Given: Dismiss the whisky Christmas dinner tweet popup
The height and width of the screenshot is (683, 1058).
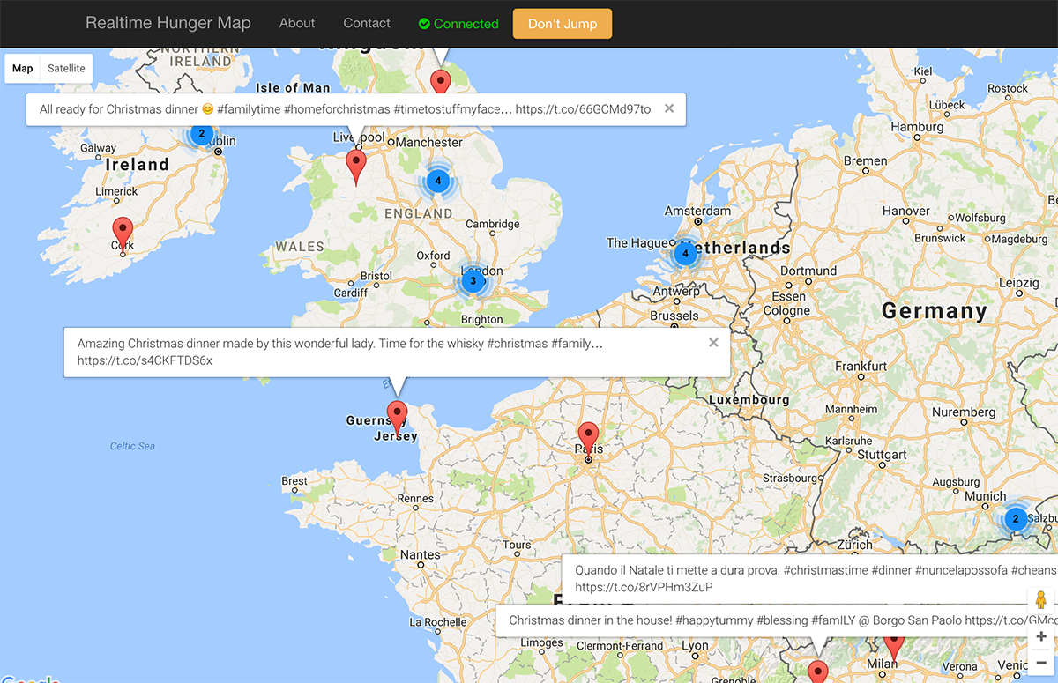Looking at the screenshot, I should pos(713,342).
